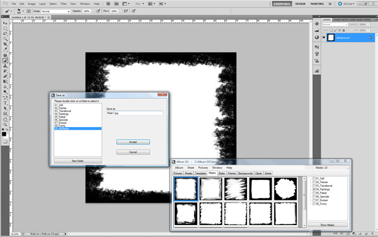Select the Rectangular Marquee tool
The width and height of the screenshot is (378, 237).
click(5, 28)
